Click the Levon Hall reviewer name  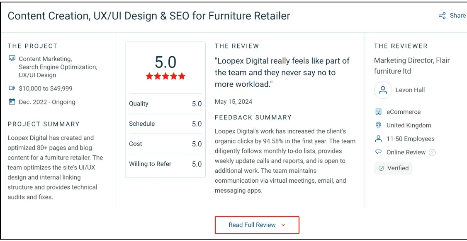(x=410, y=90)
